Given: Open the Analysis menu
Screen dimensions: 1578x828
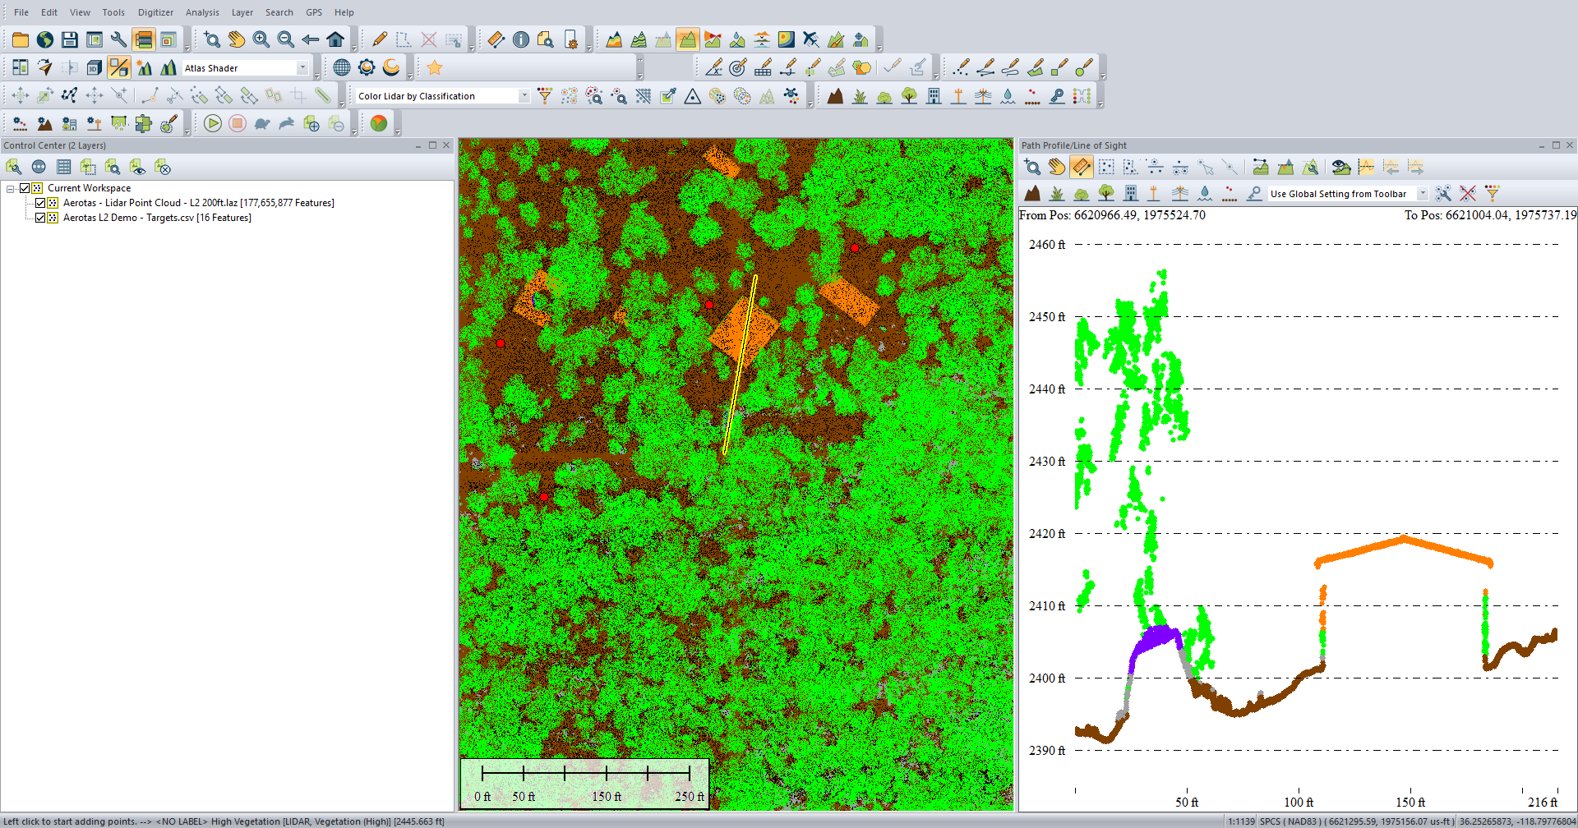Looking at the screenshot, I should point(202,12).
